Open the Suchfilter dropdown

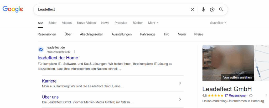pyautogui.click(x=218, y=23)
